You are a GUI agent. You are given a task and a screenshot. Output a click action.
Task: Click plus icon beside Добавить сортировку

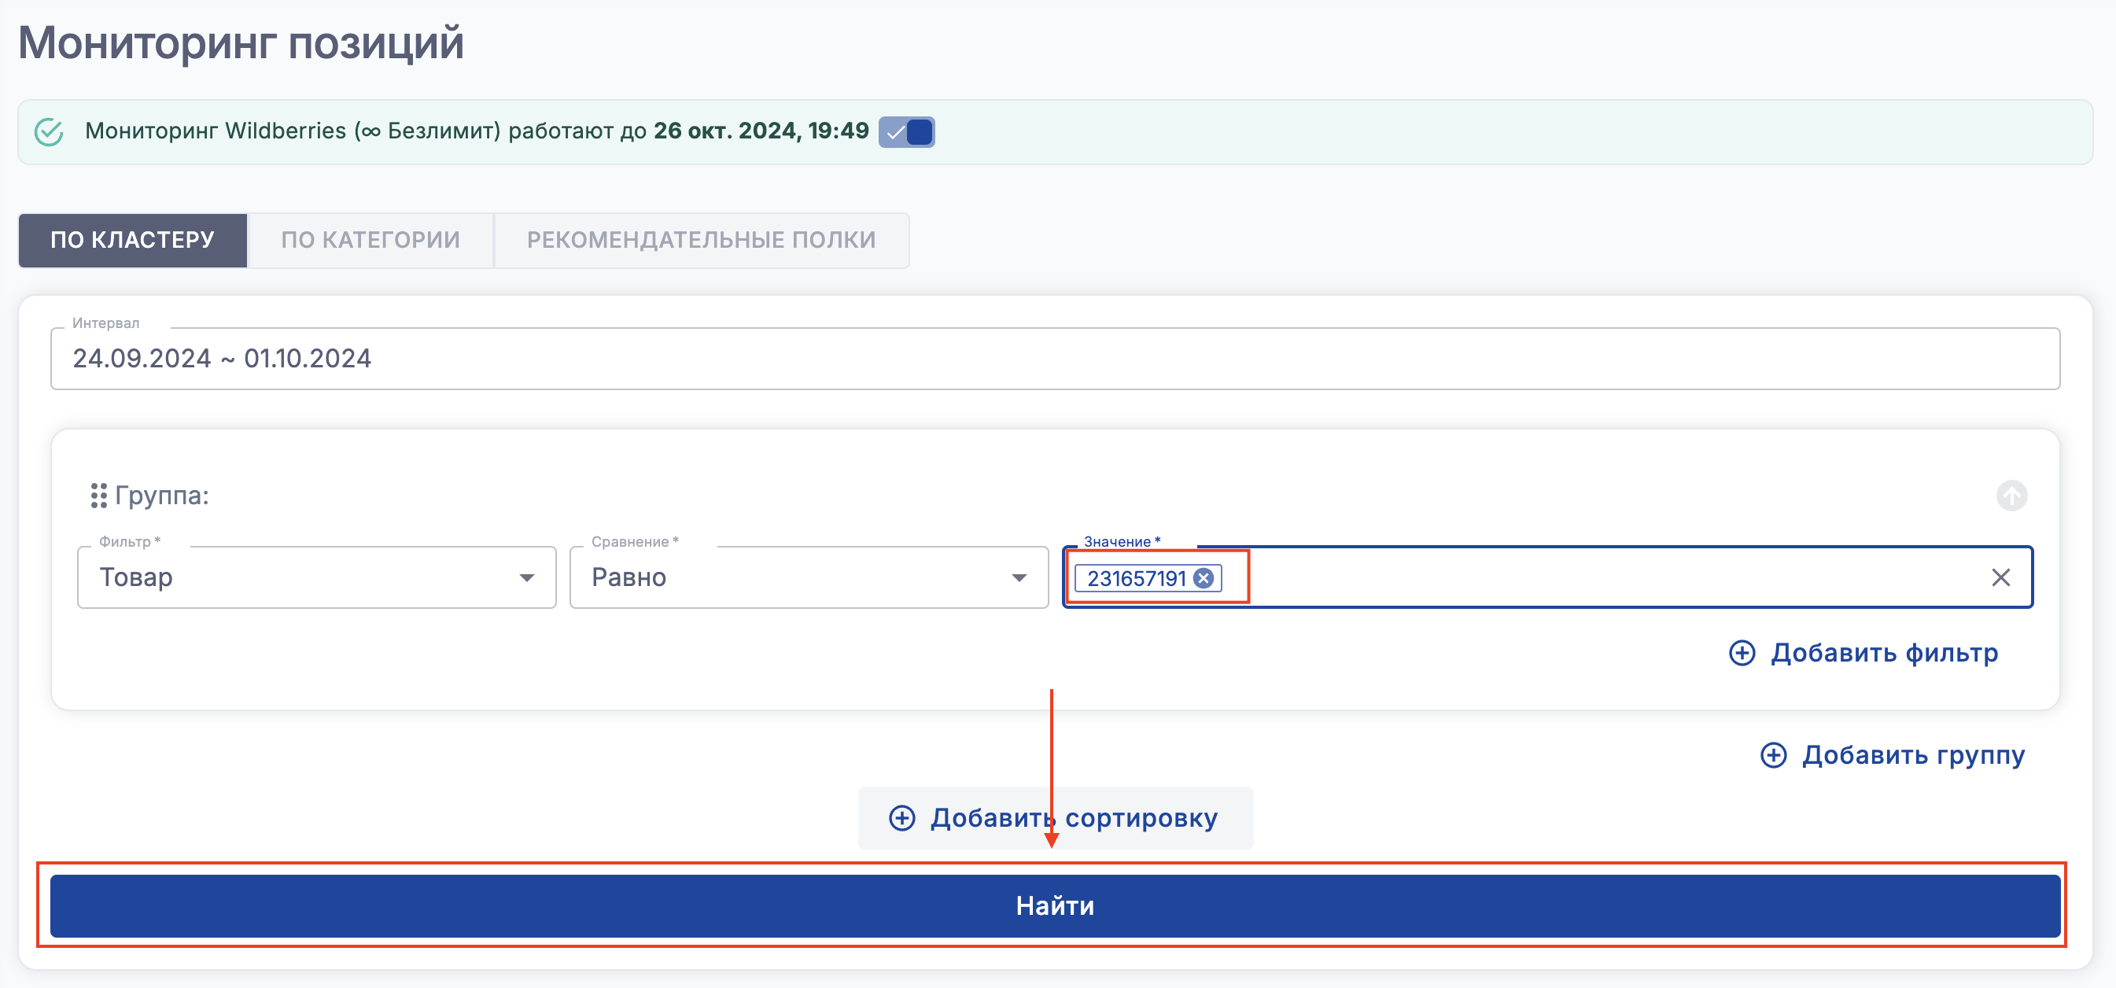point(902,818)
